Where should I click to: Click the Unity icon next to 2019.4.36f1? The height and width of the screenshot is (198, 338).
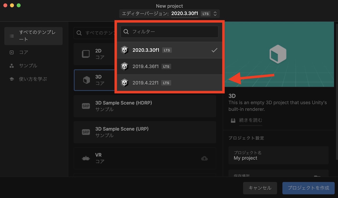(124, 66)
